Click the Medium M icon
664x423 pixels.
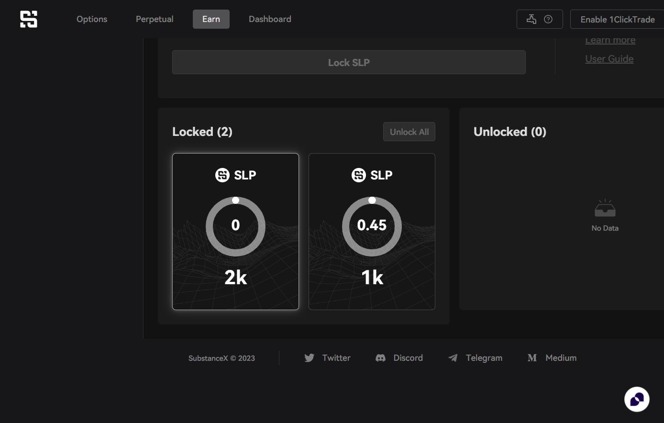pos(532,358)
